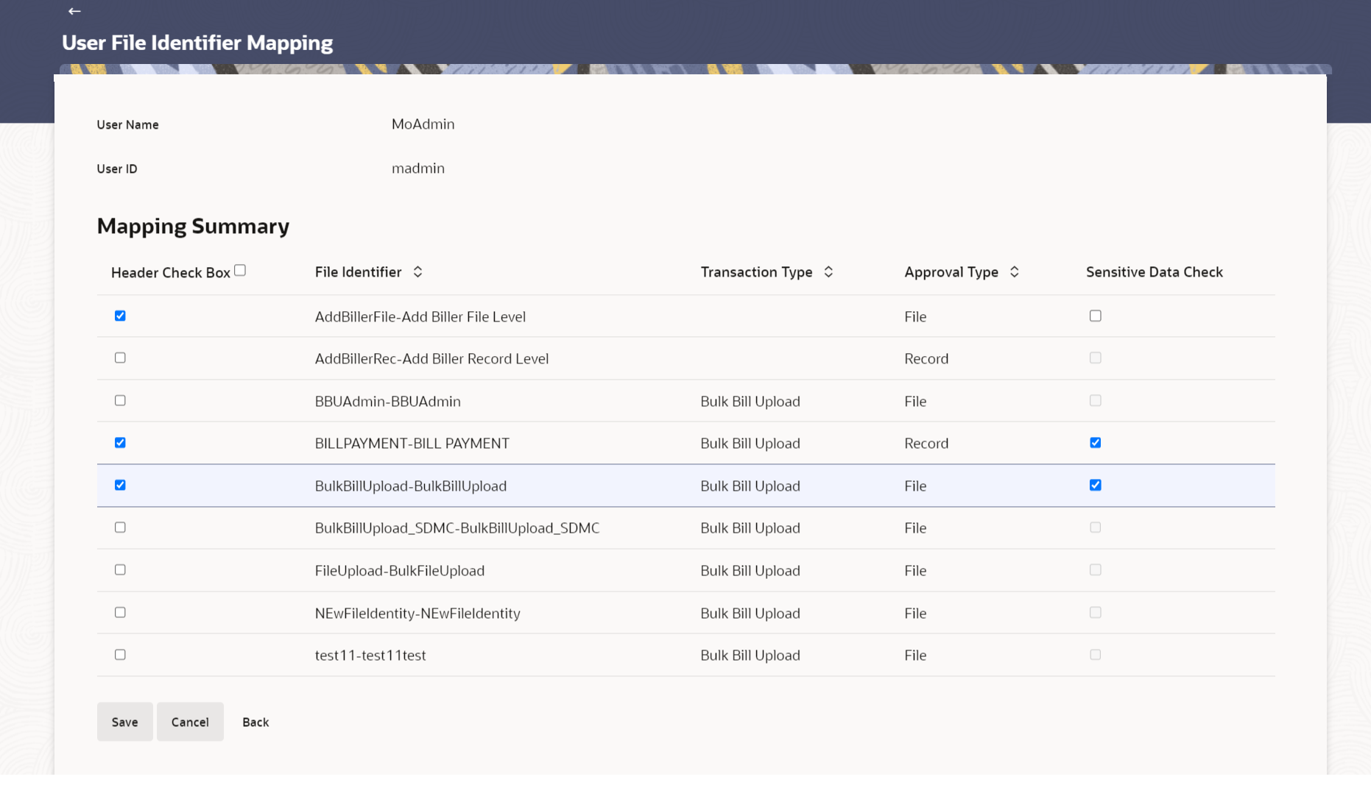
Task: Uncheck the BILLPAYMENT-BILL PAYMENT row checkbox
Action: (120, 443)
